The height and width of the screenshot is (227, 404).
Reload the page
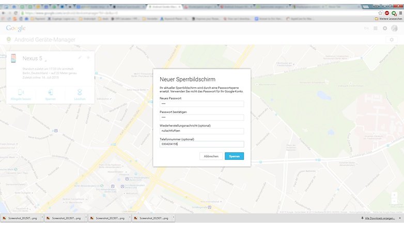pyautogui.click(x=15, y=13)
